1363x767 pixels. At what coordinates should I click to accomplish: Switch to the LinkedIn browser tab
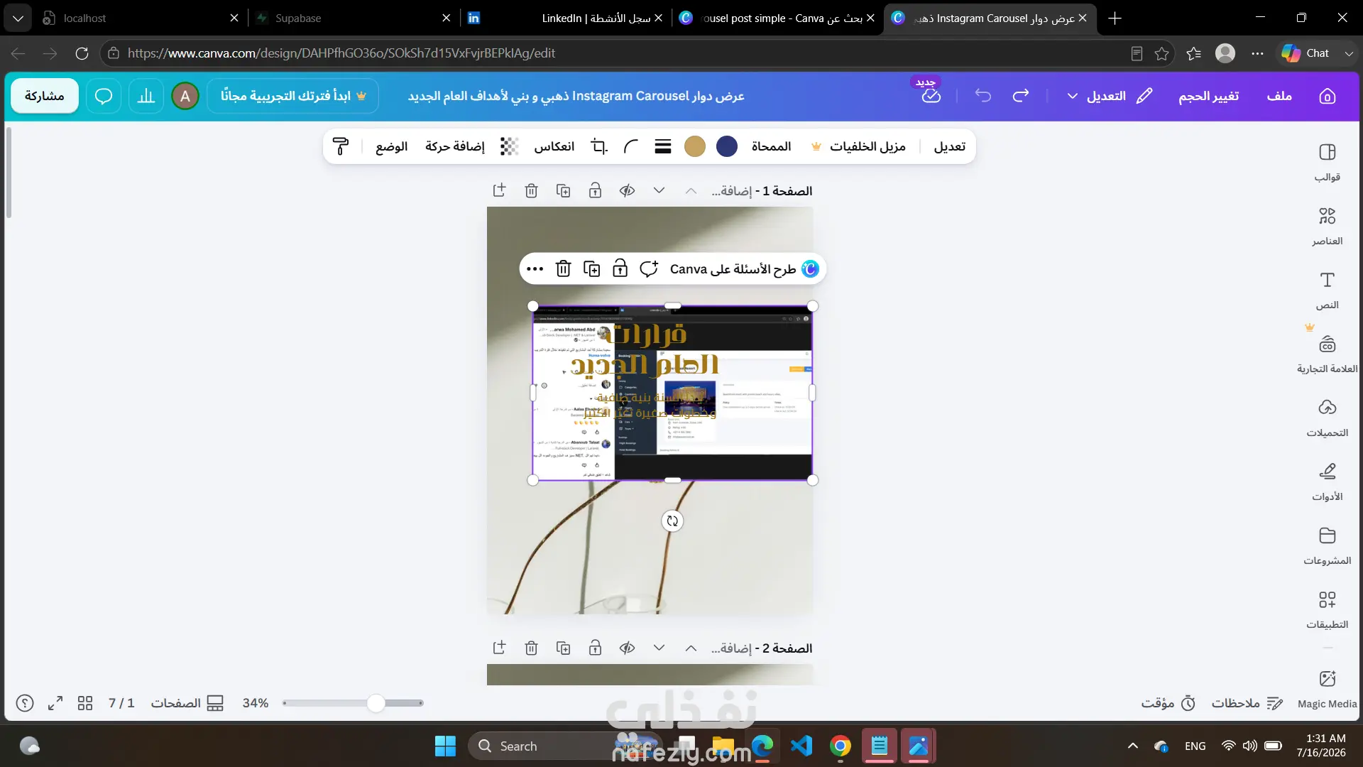[564, 18]
